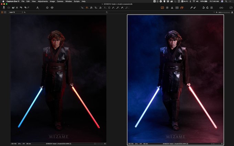Viewport: 234px width, 146px height.
Task: Select the Keystone tool
Action: (x=105, y=8)
